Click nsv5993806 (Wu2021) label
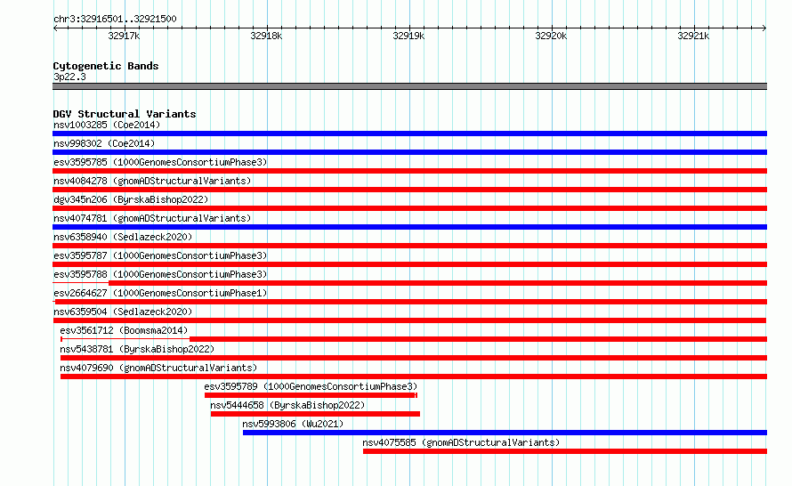 point(293,424)
